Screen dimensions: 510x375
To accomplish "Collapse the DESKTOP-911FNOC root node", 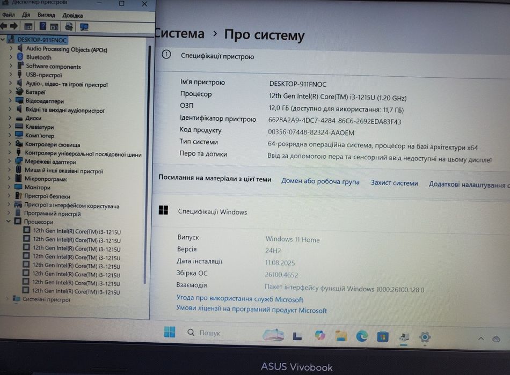I will [3, 39].
